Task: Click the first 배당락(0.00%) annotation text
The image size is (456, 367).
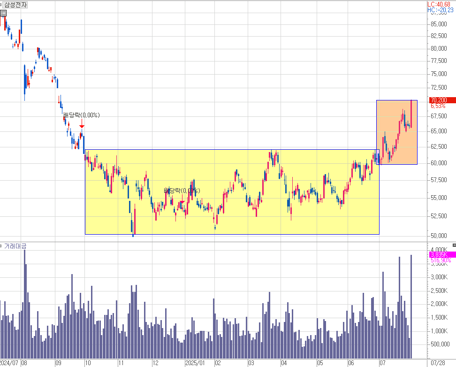Action: 82,115
